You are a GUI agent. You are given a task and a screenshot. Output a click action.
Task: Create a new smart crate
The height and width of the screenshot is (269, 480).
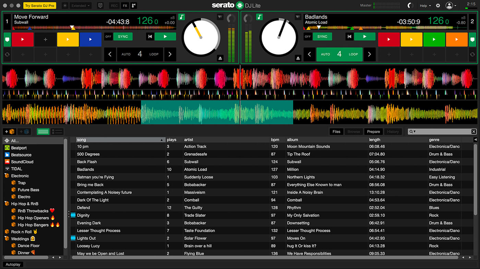pyautogui.click(x=24, y=131)
